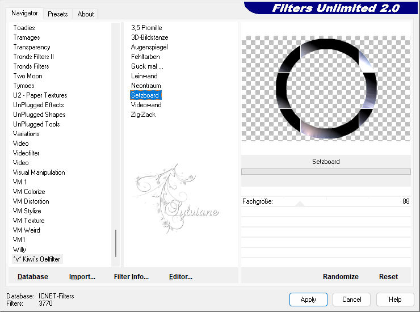Click the ring preview image
Image resolution: width=420 pixels, height=312 pixels.
click(x=326, y=88)
